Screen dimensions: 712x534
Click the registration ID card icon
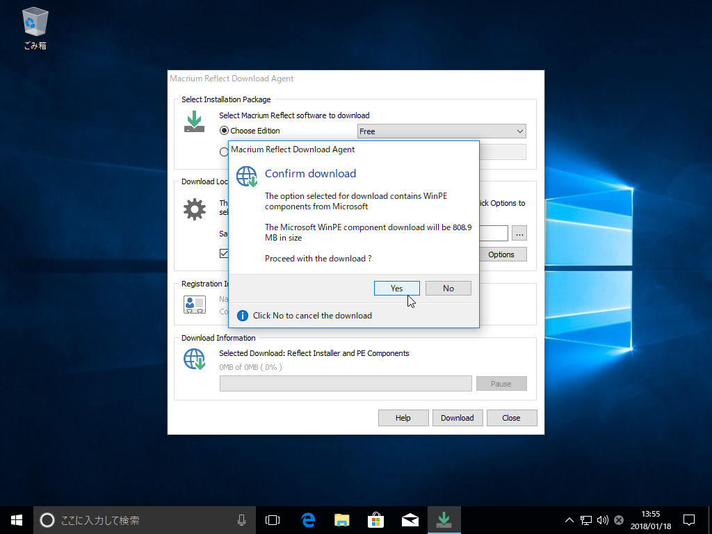pos(195,305)
